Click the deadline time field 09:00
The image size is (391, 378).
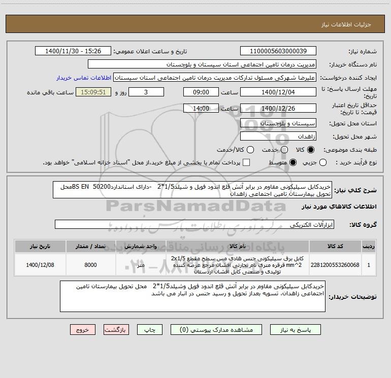tap(201, 92)
